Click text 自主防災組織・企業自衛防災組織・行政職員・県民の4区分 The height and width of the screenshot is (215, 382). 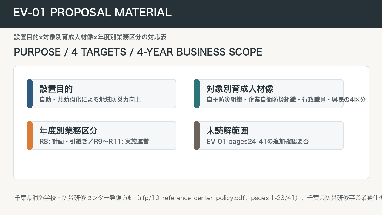tap(286, 100)
